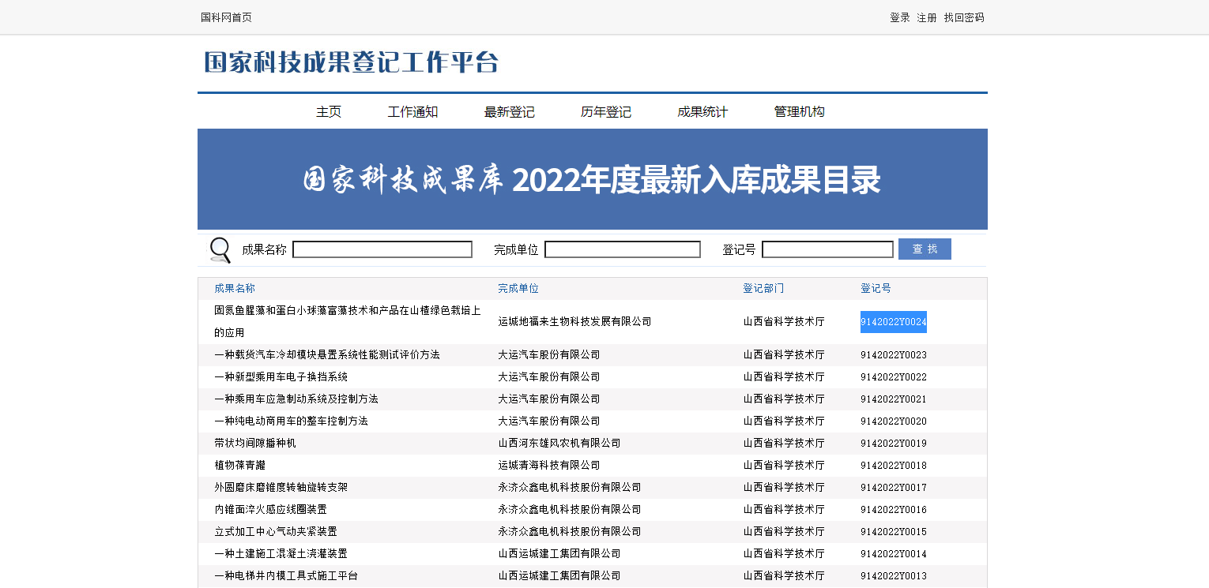
Task: Click 运城地福来生物科技发展有限公司 cell
Action: coord(574,322)
